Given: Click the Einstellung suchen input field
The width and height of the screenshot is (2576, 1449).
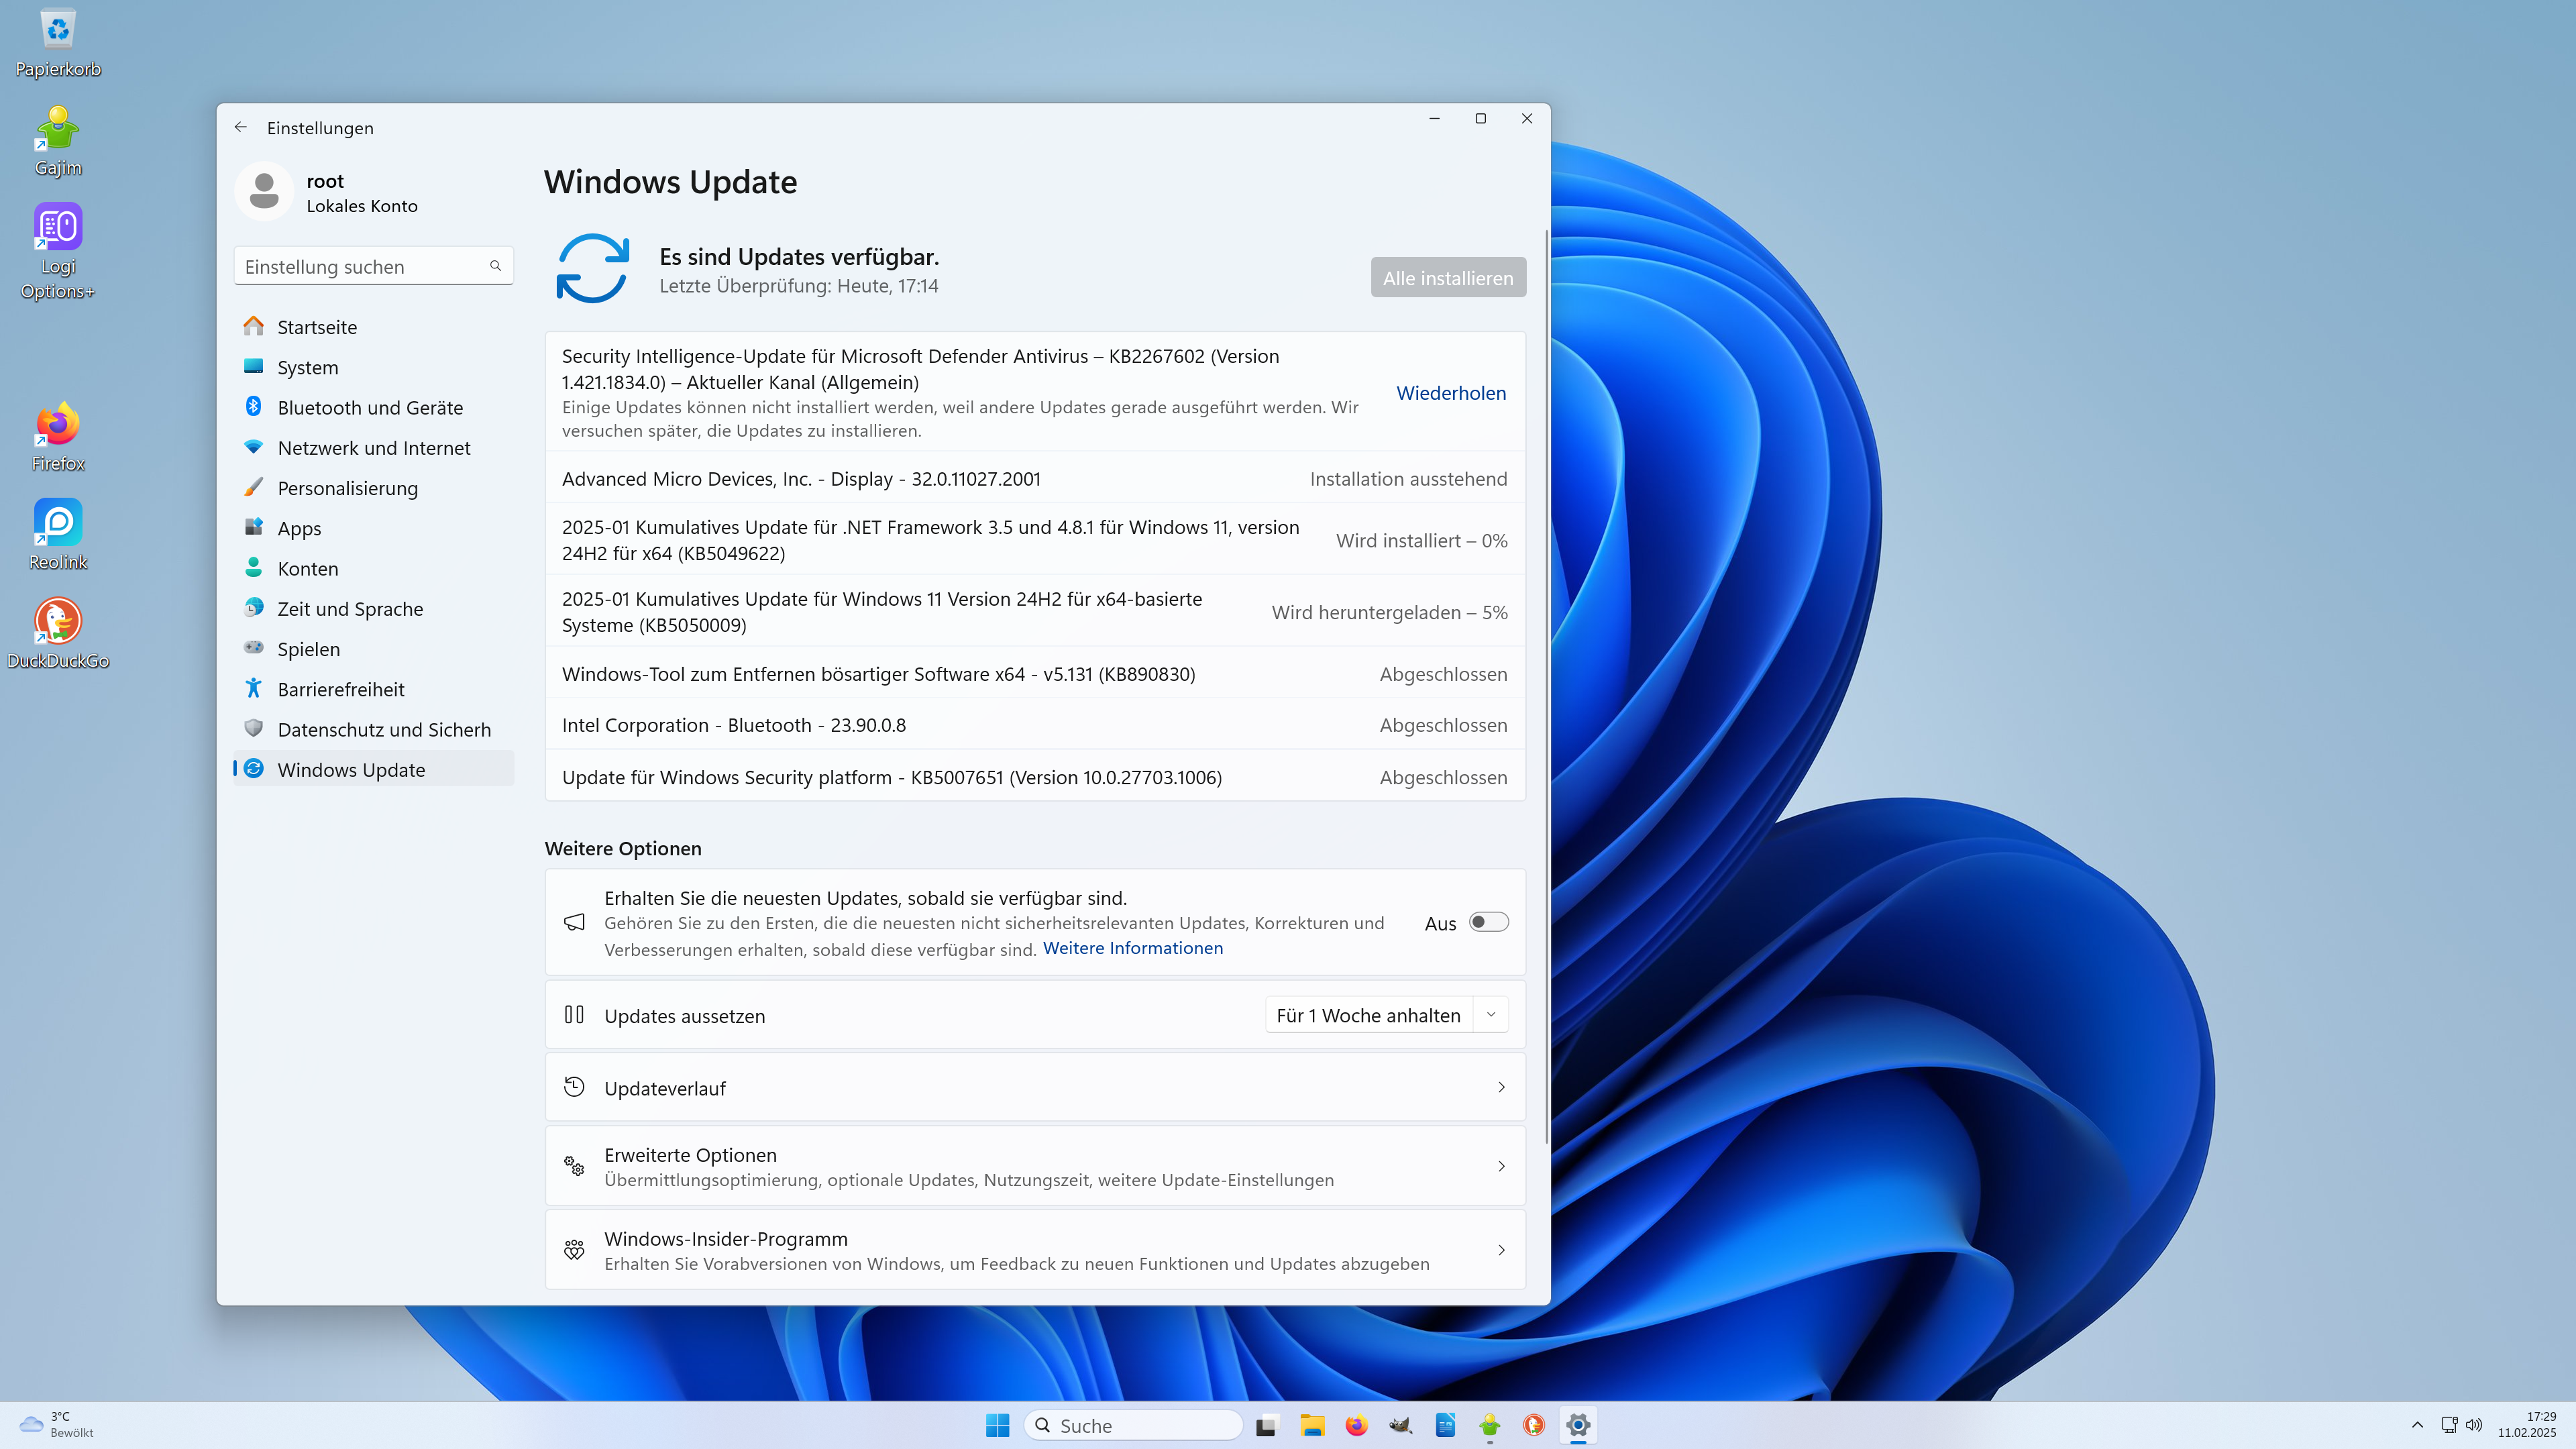Looking at the screenshot, I should coord(360,266).
